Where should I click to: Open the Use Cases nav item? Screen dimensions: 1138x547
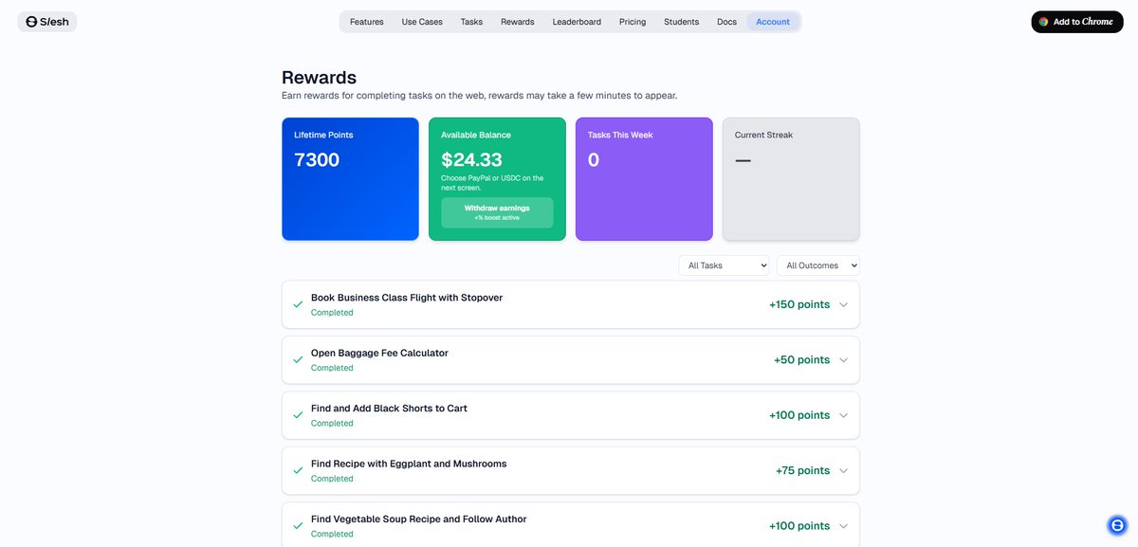point(422,22)
